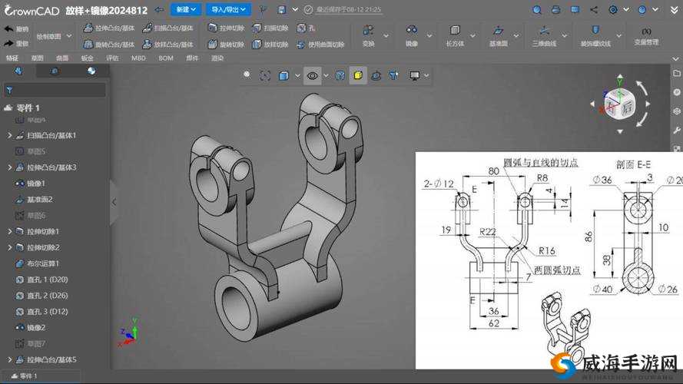Click the 3D Curve (三维曲线) icon
Image resolution: width=683 pixels, height=384 pixels.
[x=544, y=30]
